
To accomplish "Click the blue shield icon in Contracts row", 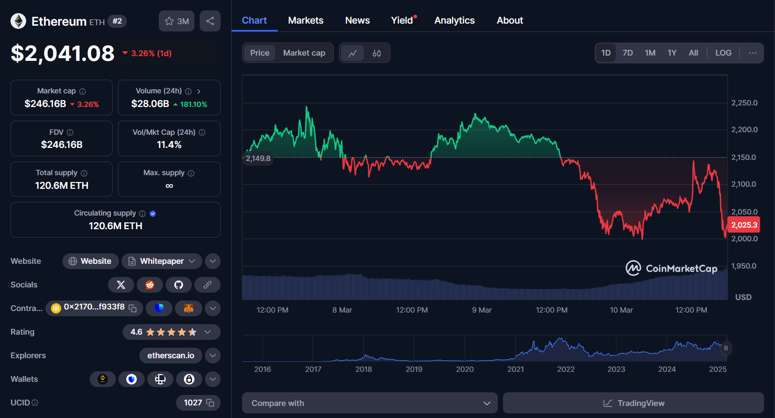I will click(159, 308).
